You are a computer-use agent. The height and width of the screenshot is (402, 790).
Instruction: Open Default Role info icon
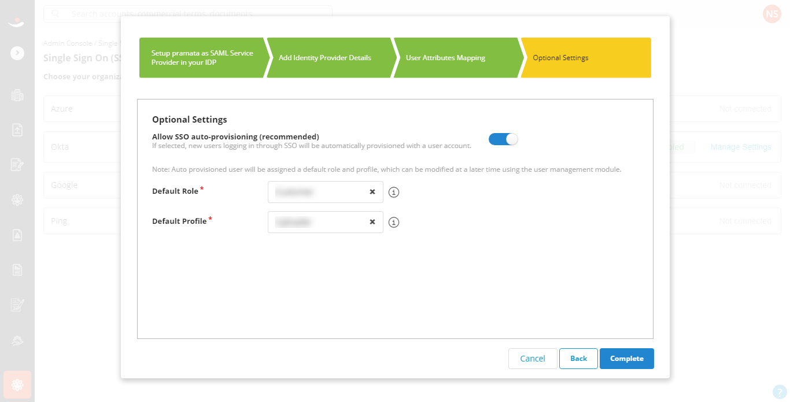point(394,192)
